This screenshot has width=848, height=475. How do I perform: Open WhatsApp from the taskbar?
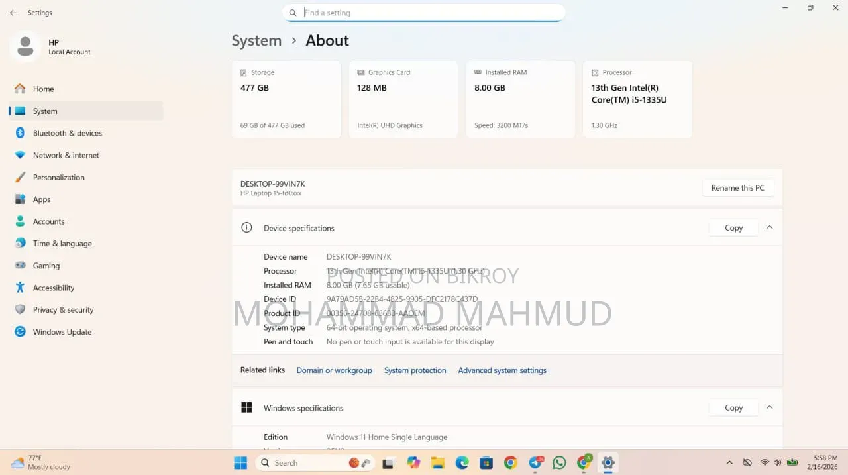click(x=560, y=462)
